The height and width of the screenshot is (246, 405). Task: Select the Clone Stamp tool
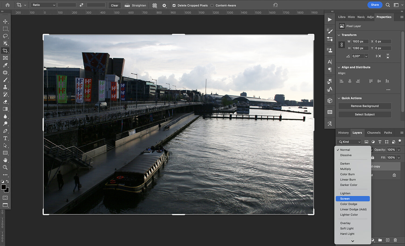click(x=5, y=87)
